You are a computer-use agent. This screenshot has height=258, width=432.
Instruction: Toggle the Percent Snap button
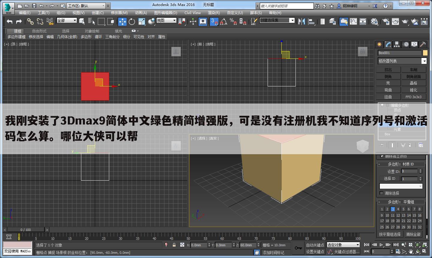(x=233, y=21)
